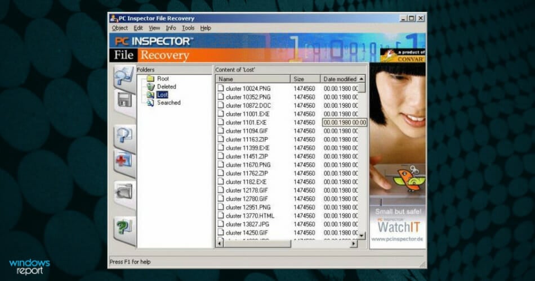Open the Info menu
This screenshot has width=535, height=281.
[171, 28]
